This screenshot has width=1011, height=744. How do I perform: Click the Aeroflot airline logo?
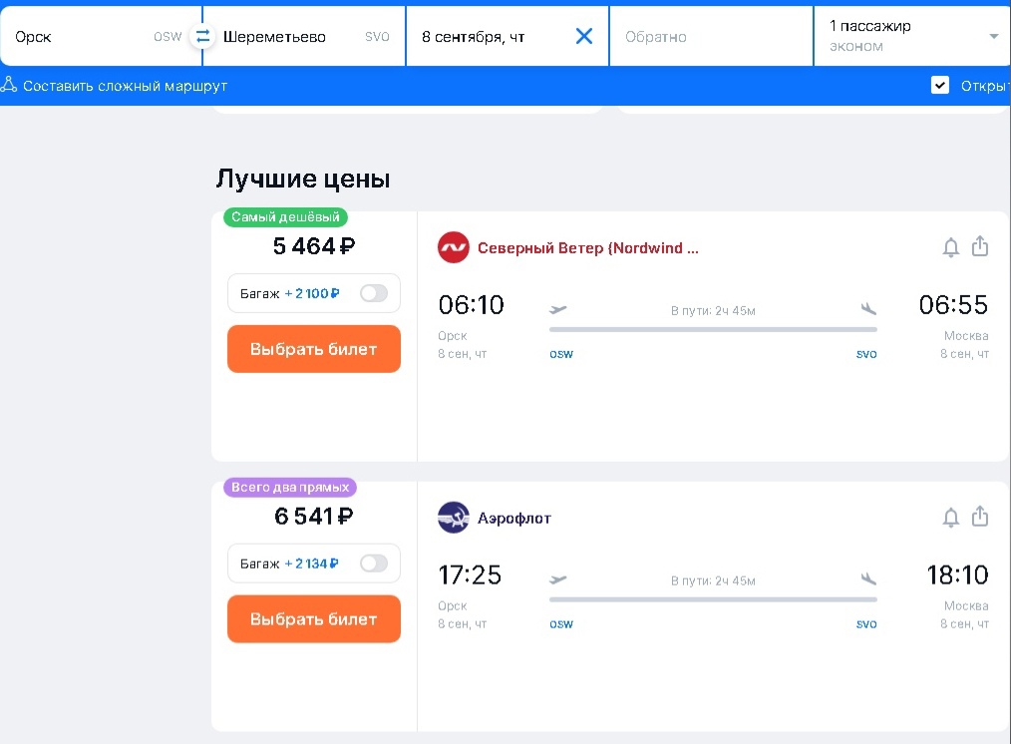[454, 517]
